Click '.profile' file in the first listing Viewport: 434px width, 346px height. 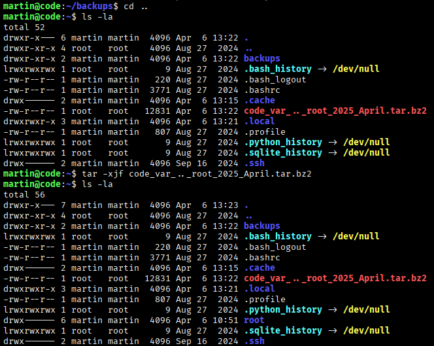265,131
